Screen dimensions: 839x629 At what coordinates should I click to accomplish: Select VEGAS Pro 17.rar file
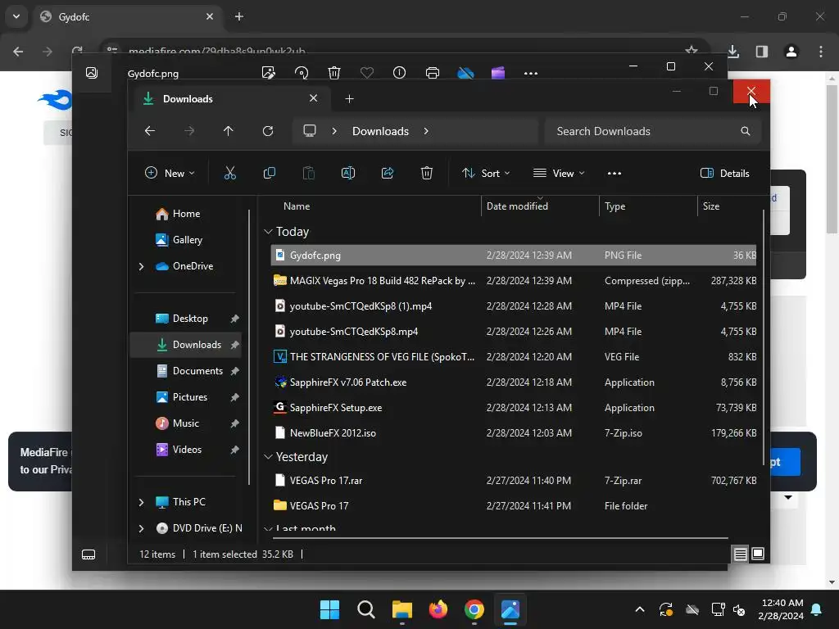[514, 481]
